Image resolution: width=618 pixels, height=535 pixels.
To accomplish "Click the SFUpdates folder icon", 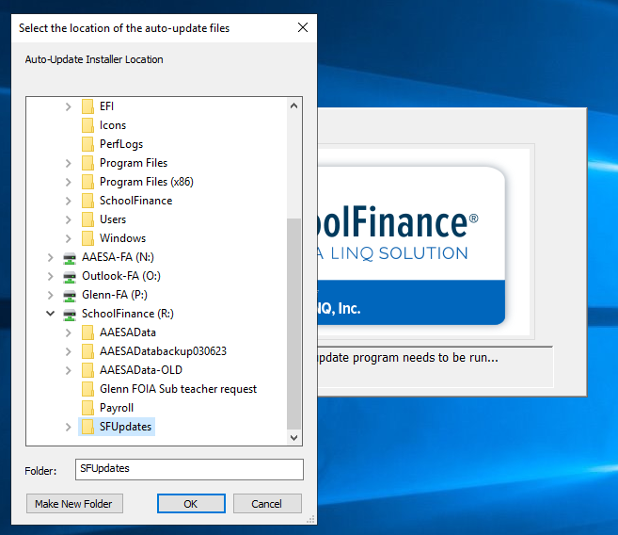I will click(x=87, y=427).
